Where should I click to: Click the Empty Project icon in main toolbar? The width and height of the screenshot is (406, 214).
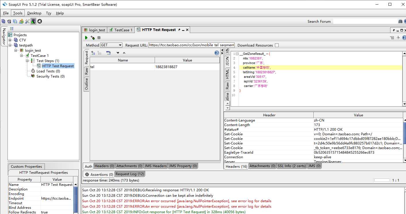3,21
